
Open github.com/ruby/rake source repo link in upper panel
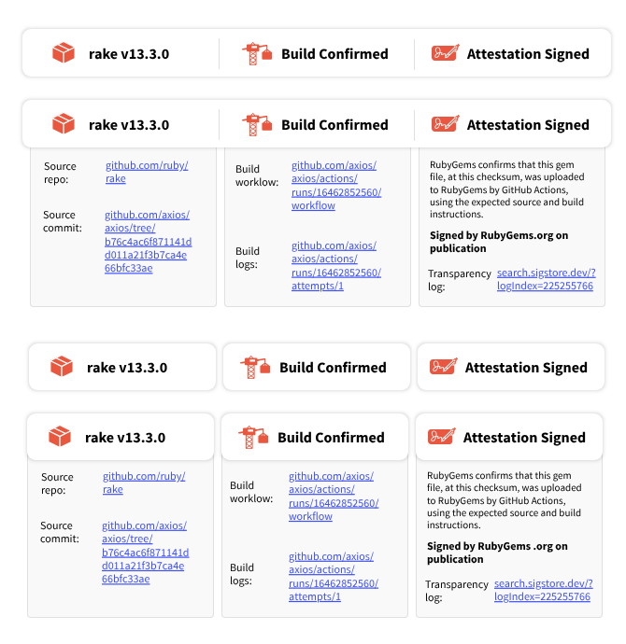pyautogui.click(x=147, y=172)
